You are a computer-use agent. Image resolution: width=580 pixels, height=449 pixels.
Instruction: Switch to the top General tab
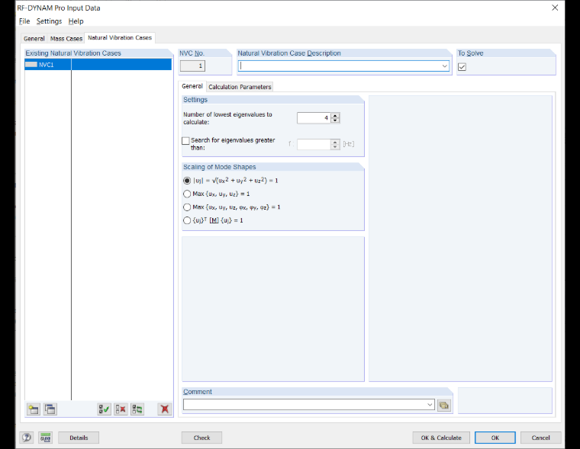pos(34,38)
